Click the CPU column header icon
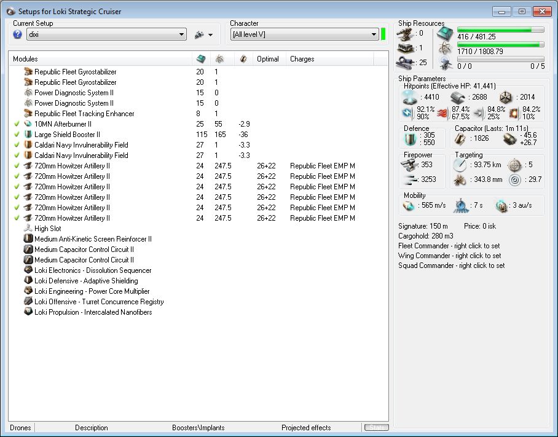 click(201, 59)
